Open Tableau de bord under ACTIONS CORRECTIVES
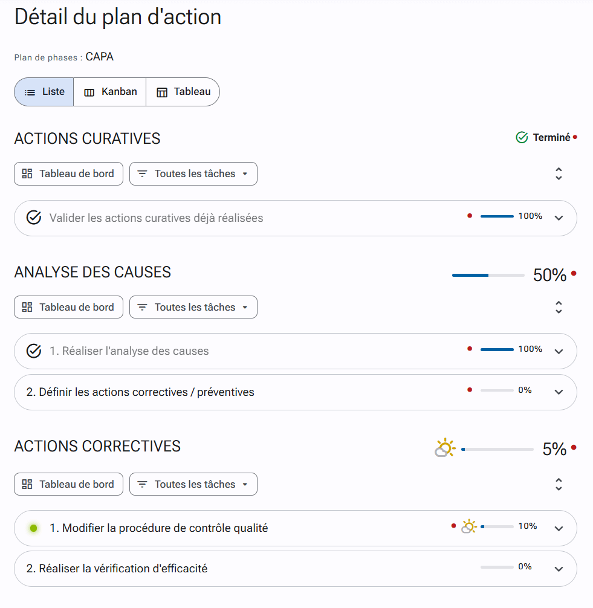The height and width of the screenshot is (608, 593). [x=68, y=484]
